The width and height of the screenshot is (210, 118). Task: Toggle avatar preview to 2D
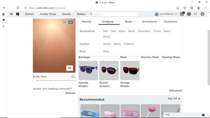[70, 68]
